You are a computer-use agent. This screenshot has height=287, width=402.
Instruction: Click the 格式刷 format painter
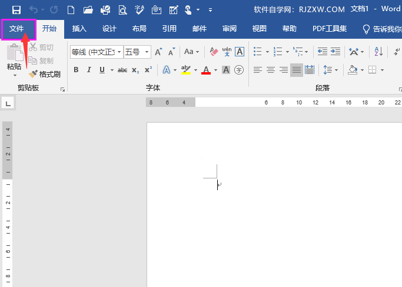[45, 74]
